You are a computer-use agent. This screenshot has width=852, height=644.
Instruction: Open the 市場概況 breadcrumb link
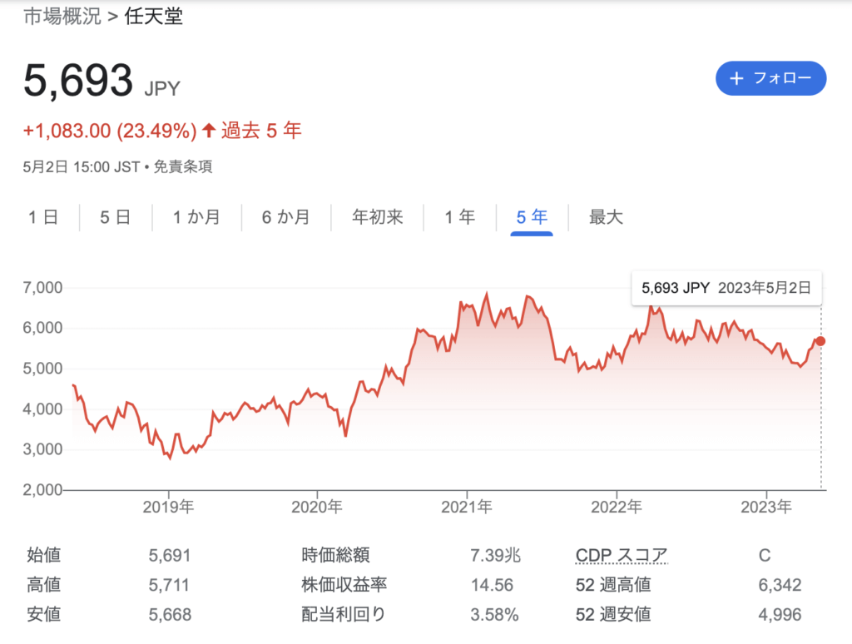(62, 17)
